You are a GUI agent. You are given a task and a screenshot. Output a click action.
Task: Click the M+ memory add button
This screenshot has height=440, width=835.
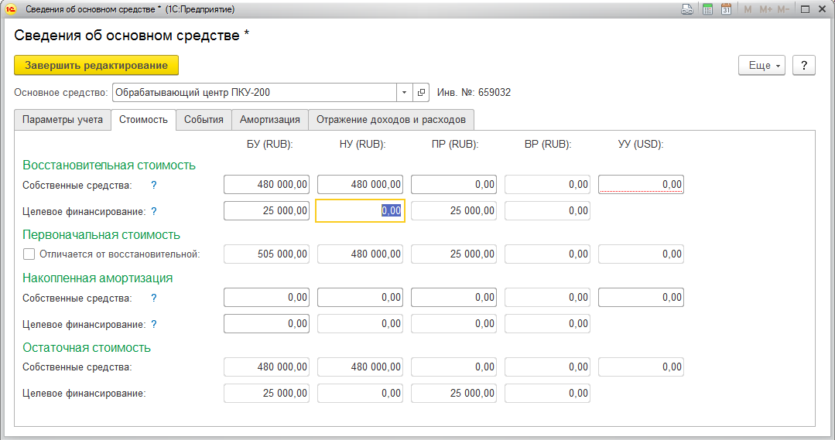tap(765, 9)
